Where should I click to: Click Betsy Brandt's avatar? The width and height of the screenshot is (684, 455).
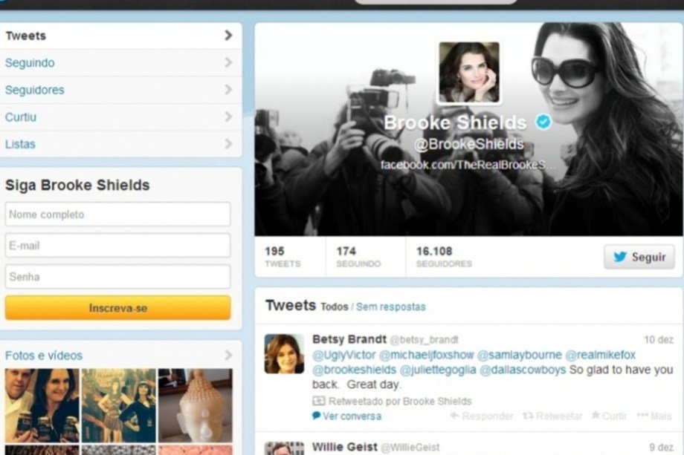284,354
